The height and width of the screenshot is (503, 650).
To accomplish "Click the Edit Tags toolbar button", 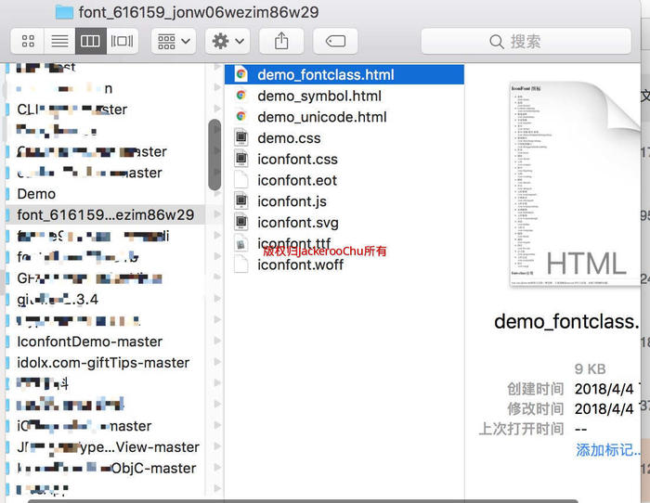I will (335, 41).
